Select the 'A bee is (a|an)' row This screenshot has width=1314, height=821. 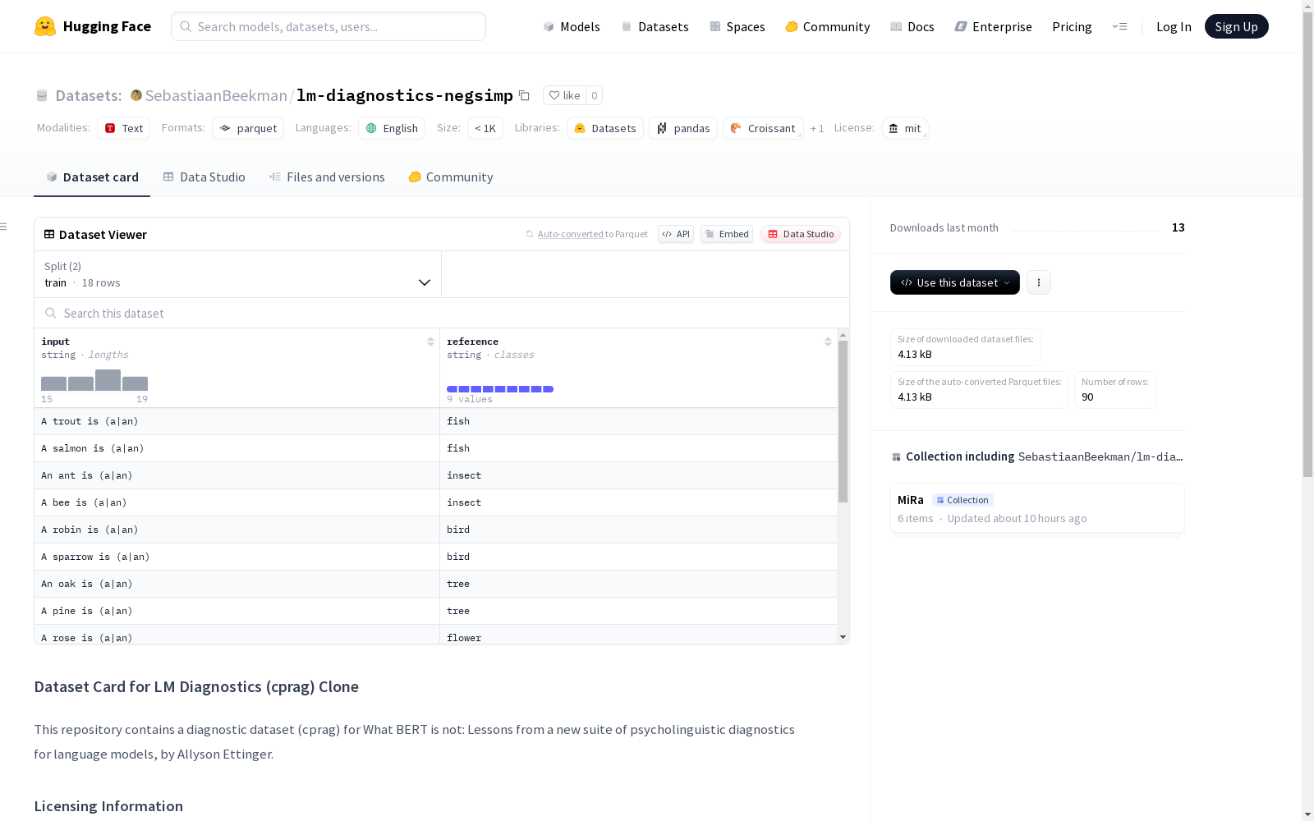435,502
